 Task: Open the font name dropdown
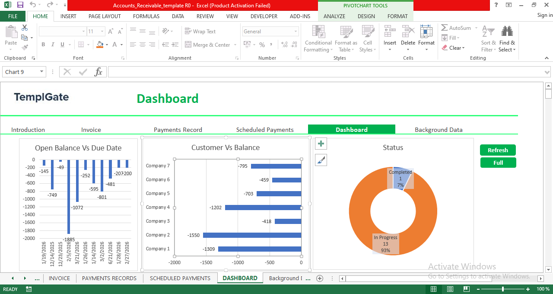[x=83, y=32]
